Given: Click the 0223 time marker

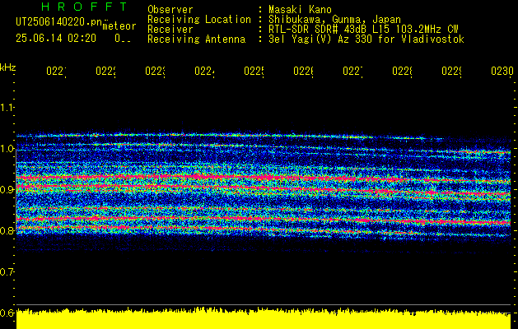Looking at the screenshot, I should [x=156, y=71].
